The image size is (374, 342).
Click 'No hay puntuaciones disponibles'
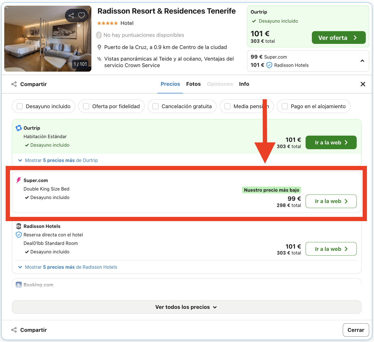click(144, 35)
